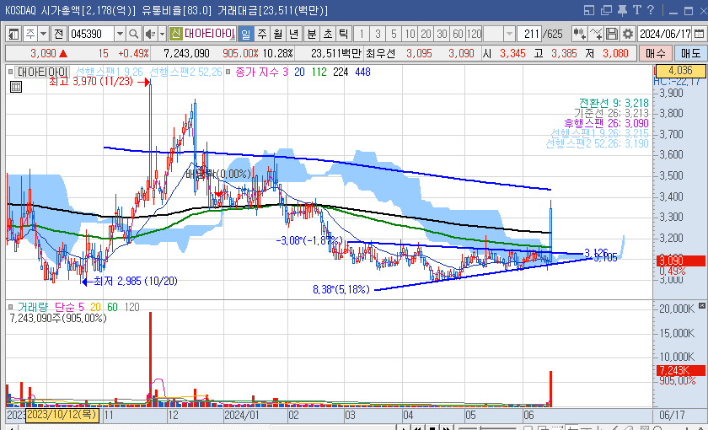Toggle the price indicator square marker before 대아티아이
The width and height of the screenshot is (708, 430).
[10, 72]
